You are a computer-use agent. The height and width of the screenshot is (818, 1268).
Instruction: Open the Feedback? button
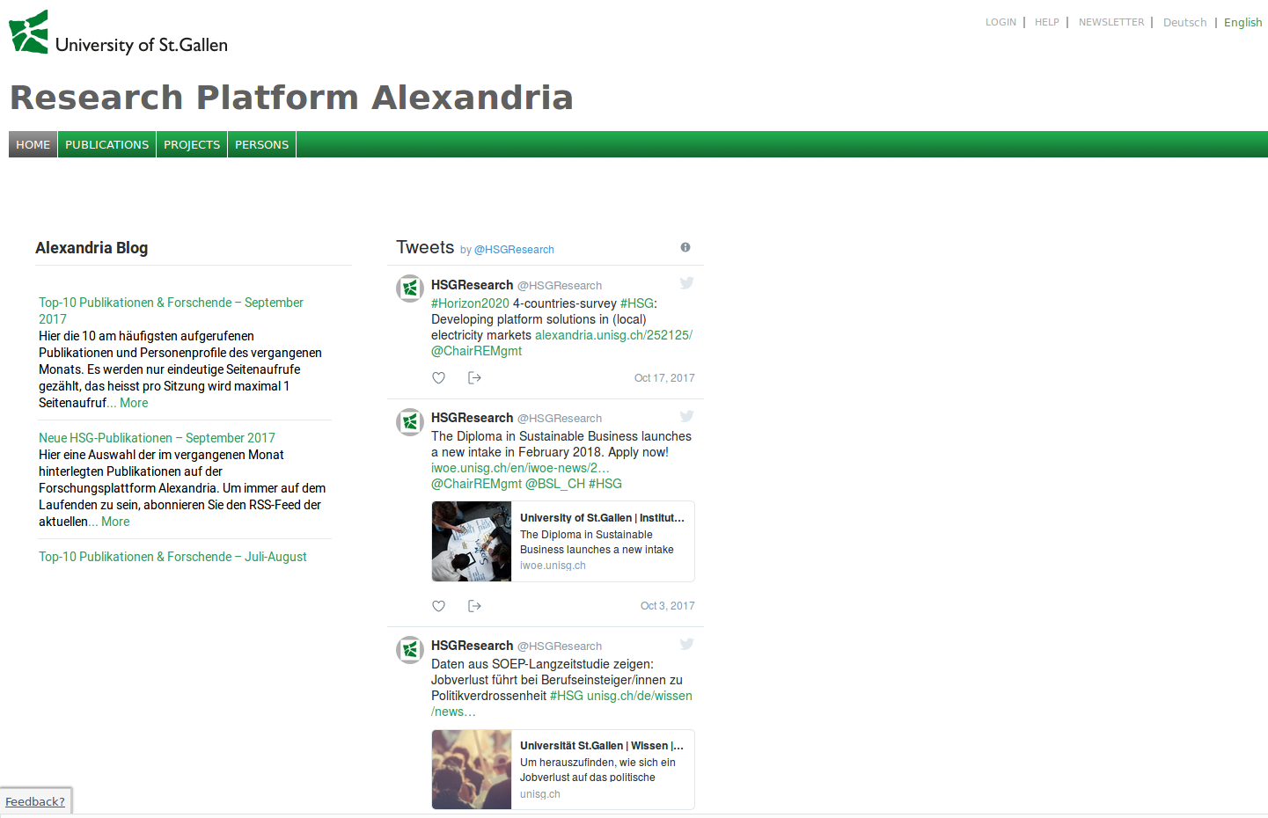click(35, 801)
